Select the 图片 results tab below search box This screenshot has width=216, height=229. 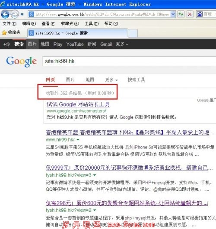click(x=70, y=80)
